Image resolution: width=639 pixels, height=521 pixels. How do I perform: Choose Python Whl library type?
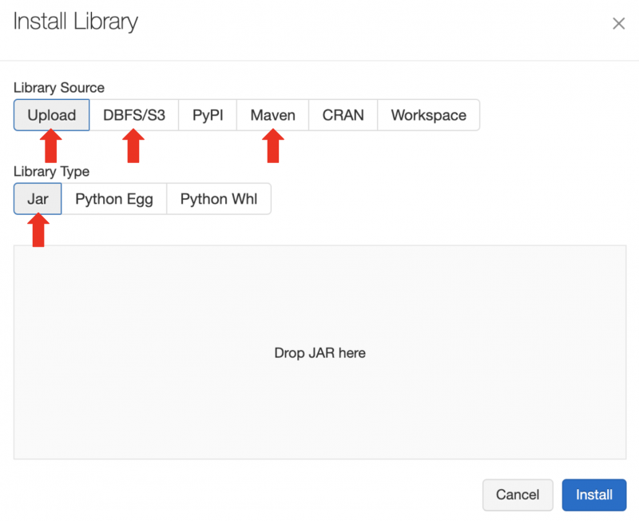click(x=219, y=199)
